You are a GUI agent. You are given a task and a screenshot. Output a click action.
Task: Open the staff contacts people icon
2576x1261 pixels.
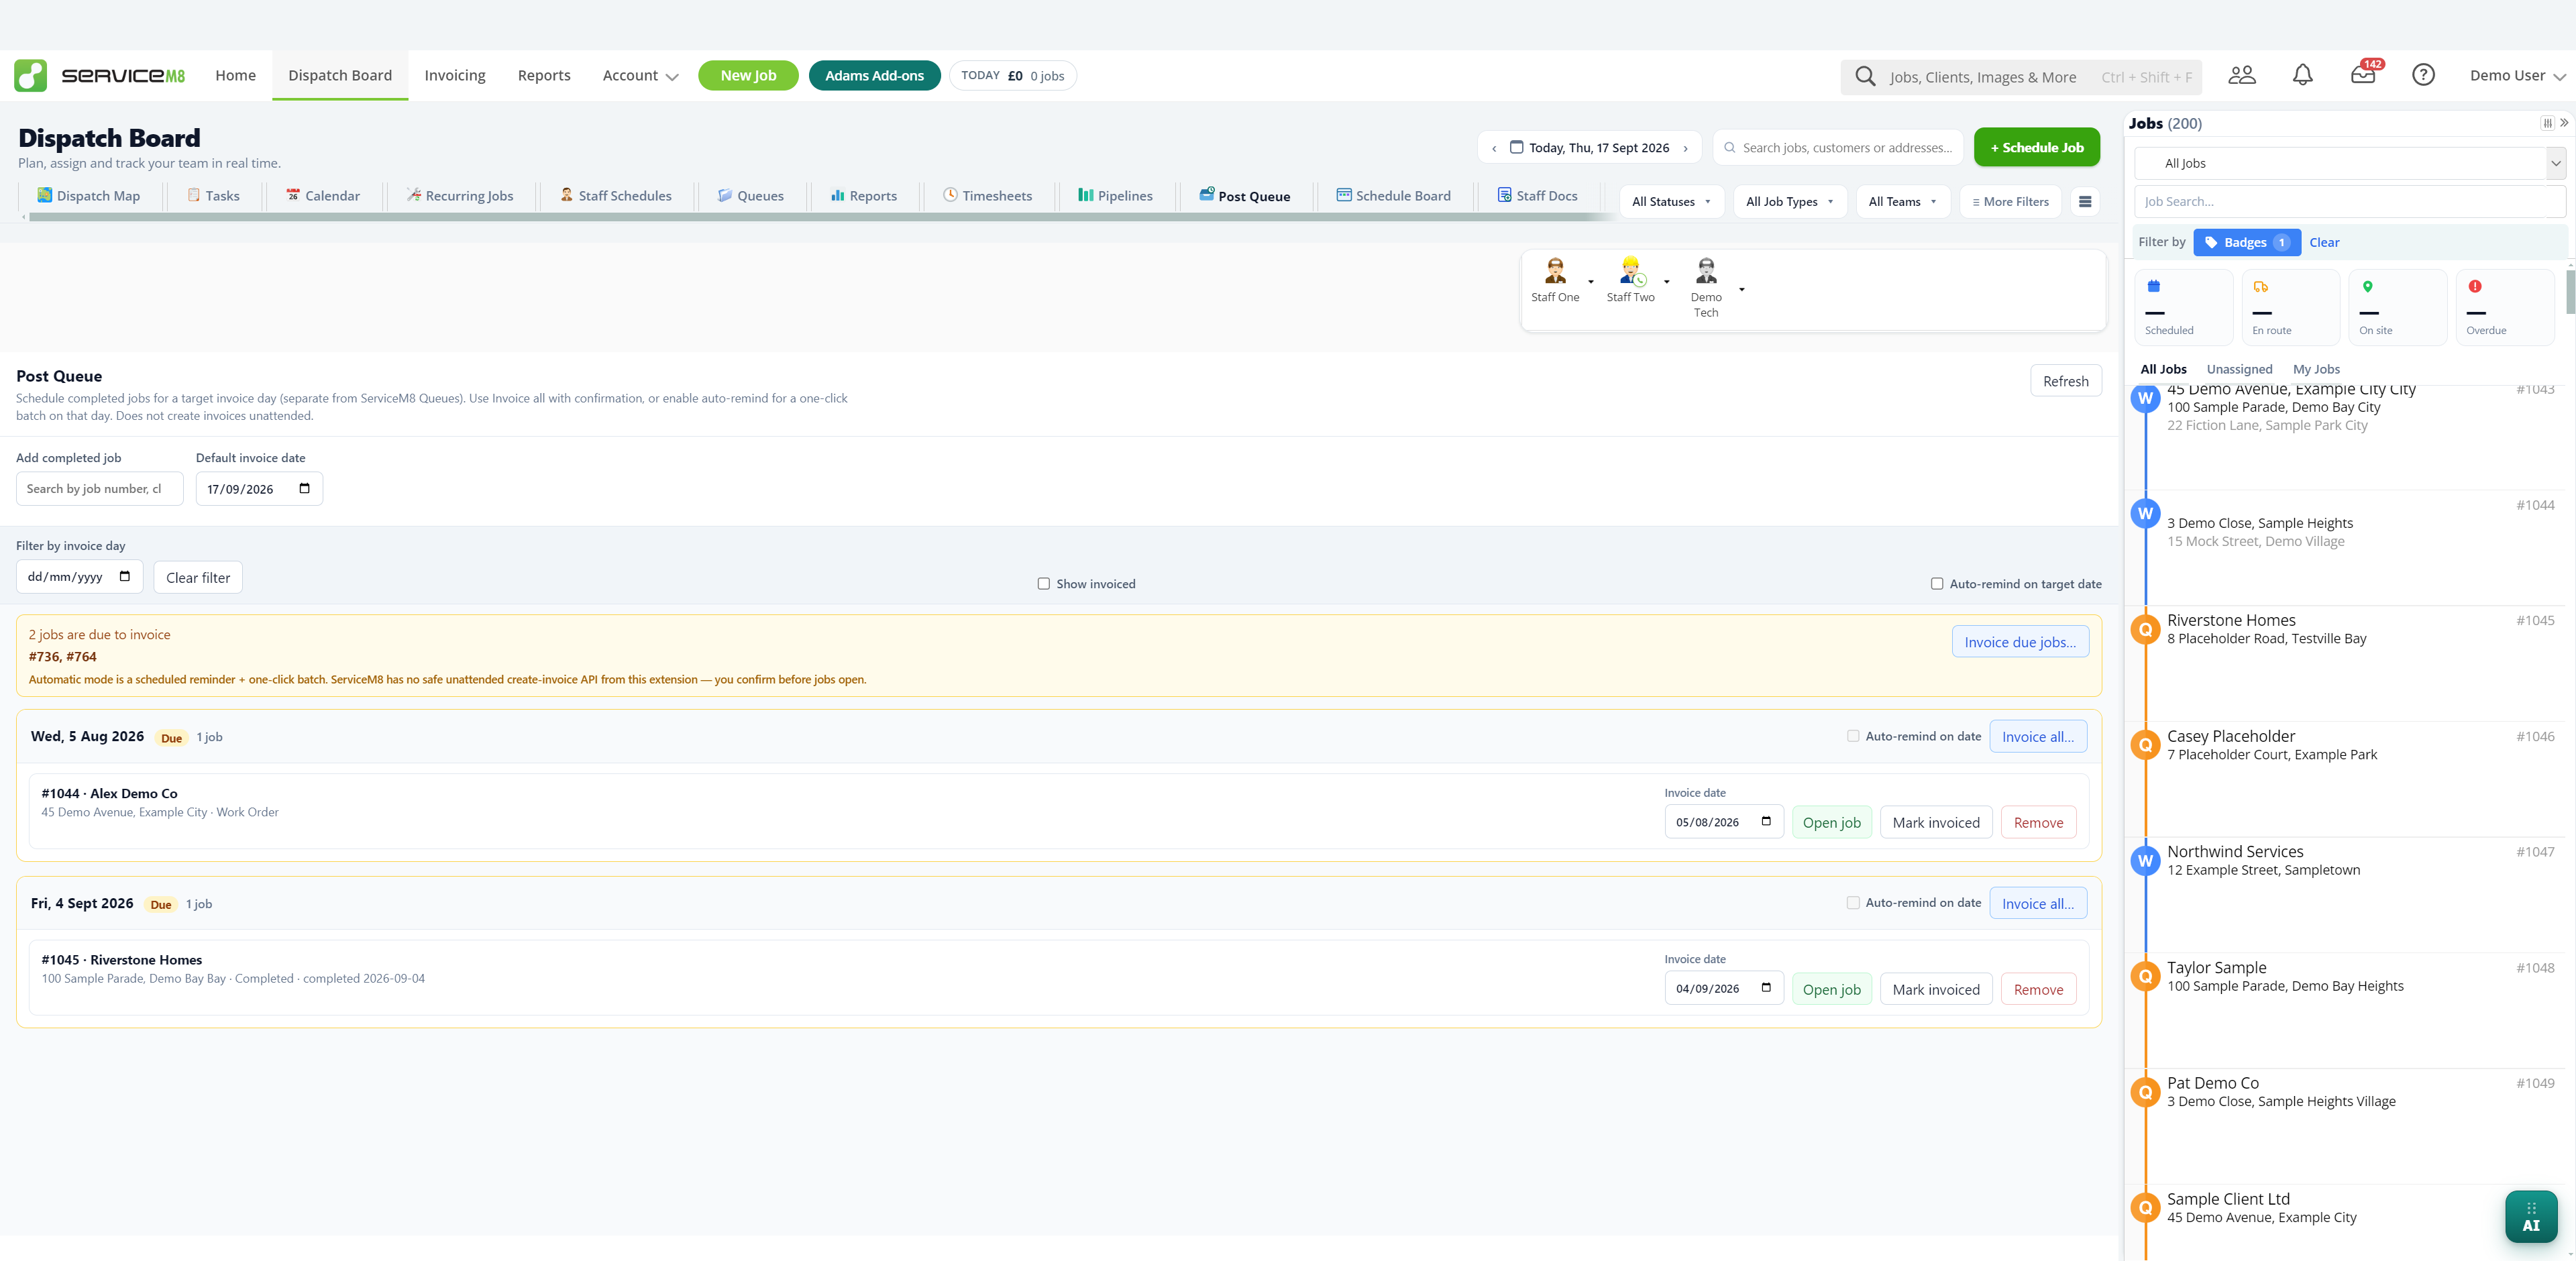[x=2242, y=75]
